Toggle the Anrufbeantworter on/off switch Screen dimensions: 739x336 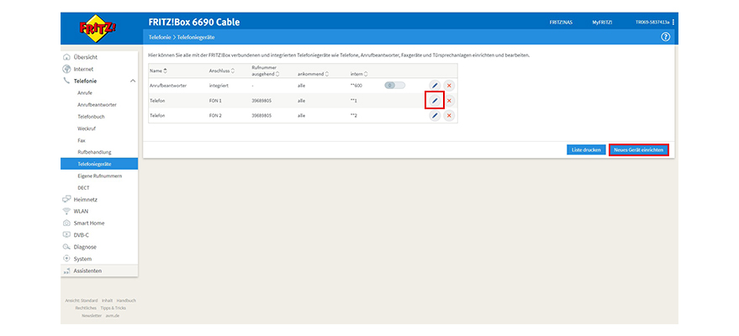coord(394,86)
